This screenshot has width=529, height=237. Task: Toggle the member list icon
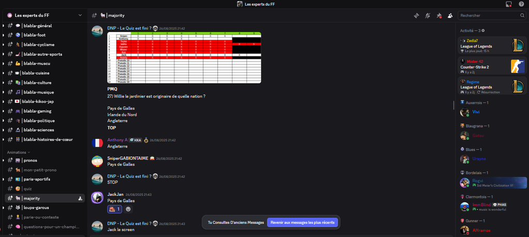coord(450,15)
